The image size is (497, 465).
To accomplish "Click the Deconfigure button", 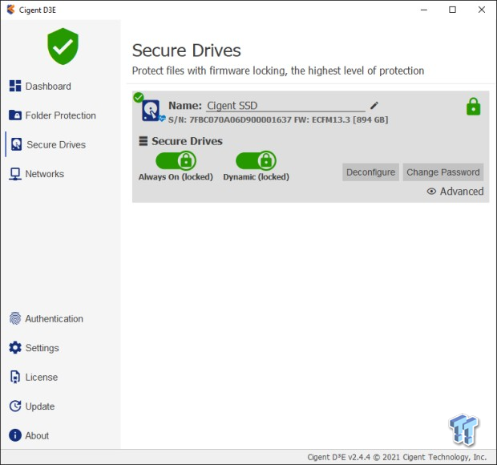I will [370, 172].
